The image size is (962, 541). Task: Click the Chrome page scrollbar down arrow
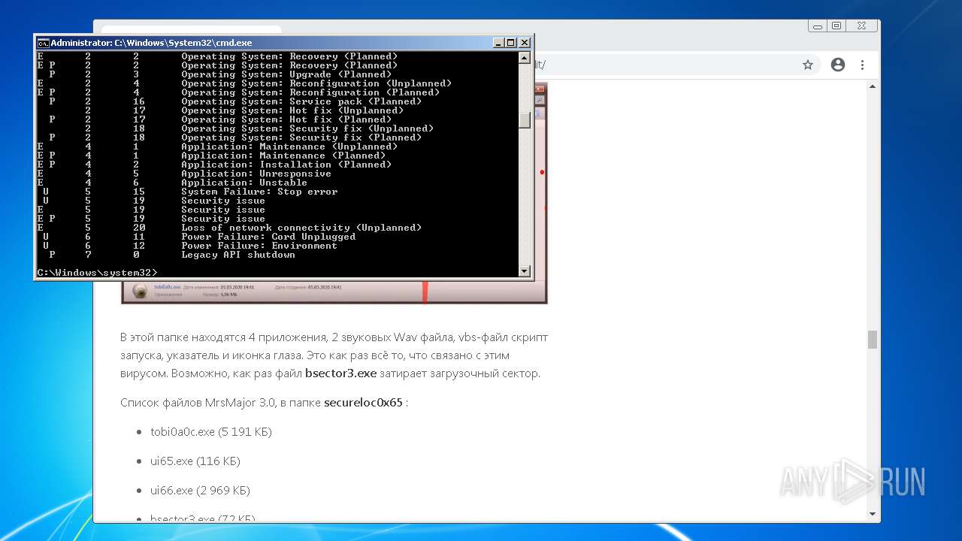(873, 514)
